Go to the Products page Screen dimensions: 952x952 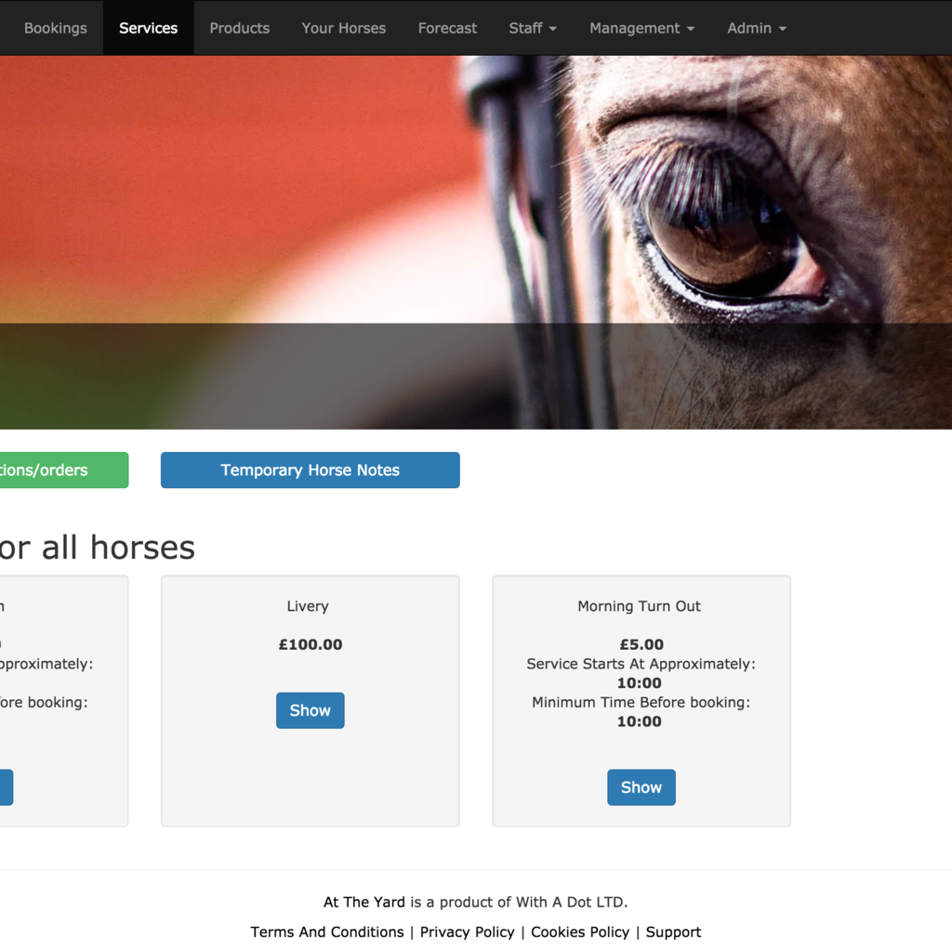pyautogui.click(x=239, y=28)
